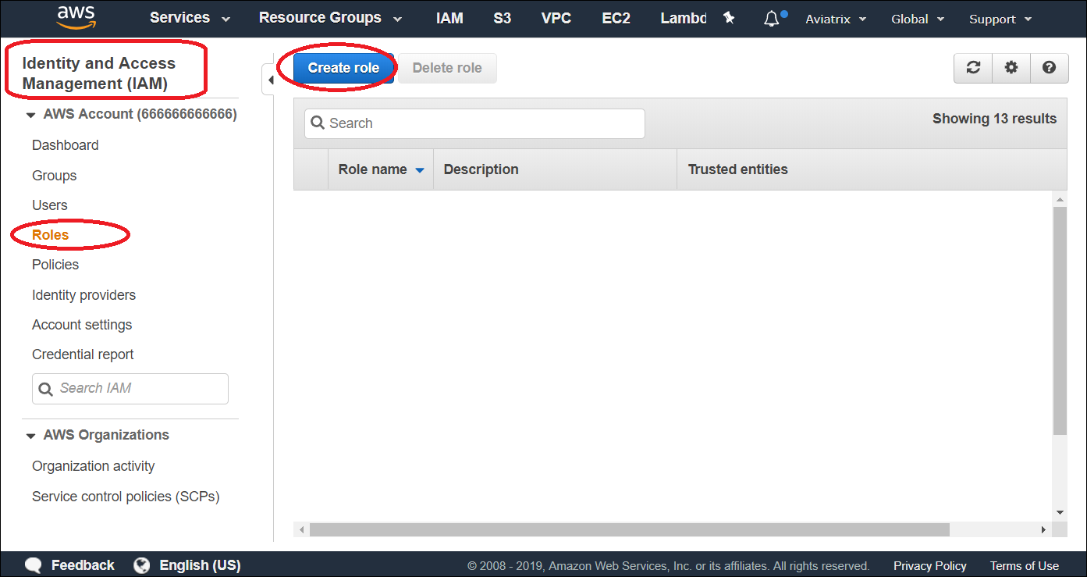1087x577 pixels.
Task: Open help via the question mark icon
Action: point(1049,68)
